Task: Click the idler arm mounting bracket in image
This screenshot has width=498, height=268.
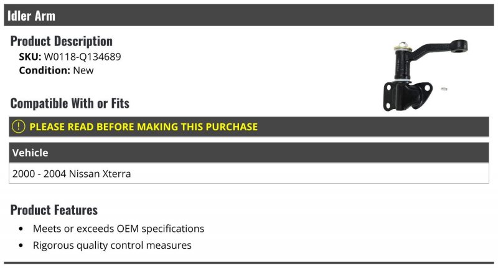Action: click(408, 95)
